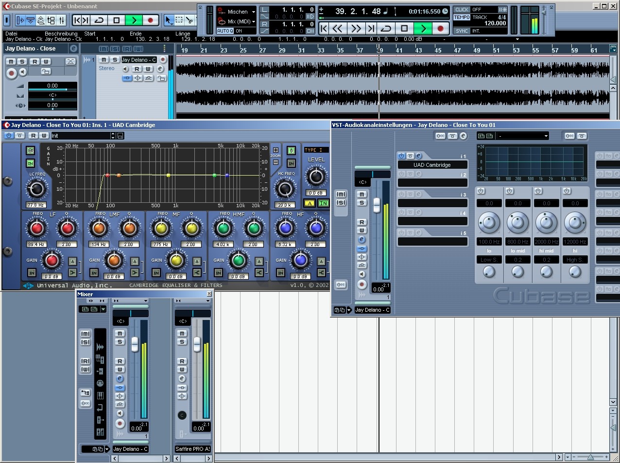
Task: Toggle insert slot i1 power button
Action: click(x=401, y=156)
